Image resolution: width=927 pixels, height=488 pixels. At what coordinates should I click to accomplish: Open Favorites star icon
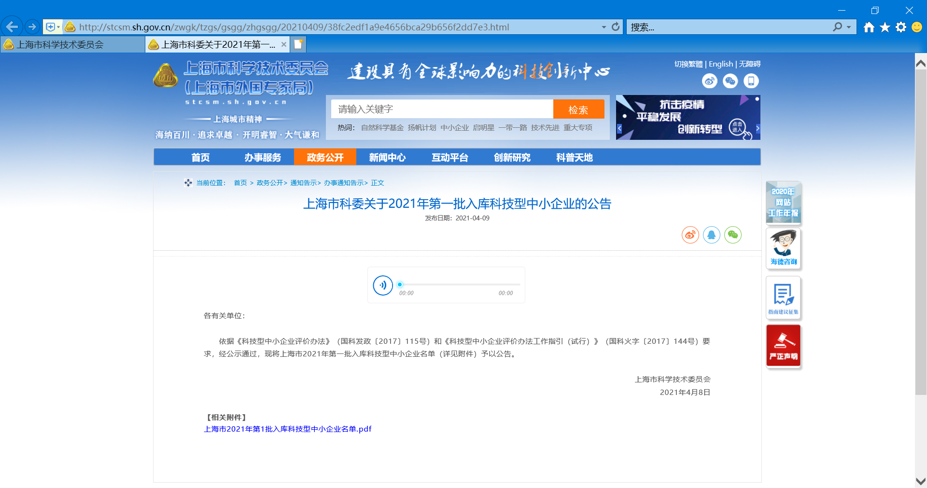click(x=885, y=27)
